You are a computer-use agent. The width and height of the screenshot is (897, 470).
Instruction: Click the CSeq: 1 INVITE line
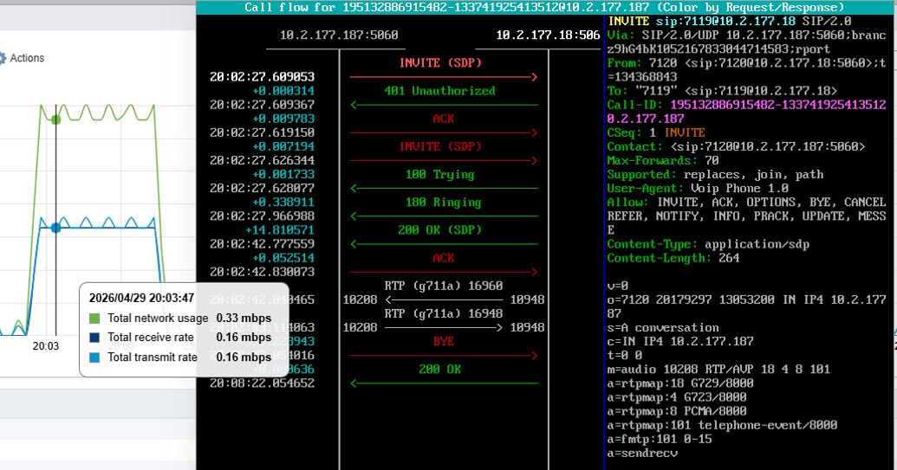coord(656,132)
